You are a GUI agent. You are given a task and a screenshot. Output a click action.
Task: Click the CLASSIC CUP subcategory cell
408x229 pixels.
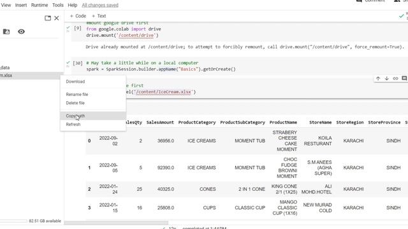click(250, 208)
